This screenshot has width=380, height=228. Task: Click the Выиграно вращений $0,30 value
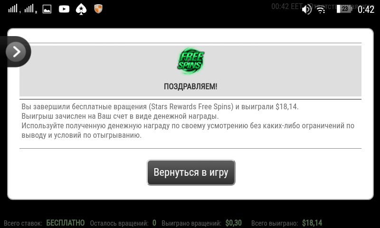(233, 223)
